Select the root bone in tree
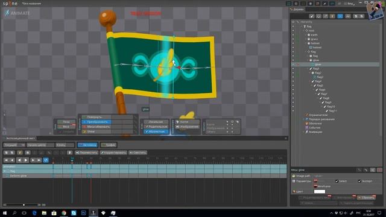Image resolution: width=386 pixels, height=217 pixels. [x=311, y=31]
